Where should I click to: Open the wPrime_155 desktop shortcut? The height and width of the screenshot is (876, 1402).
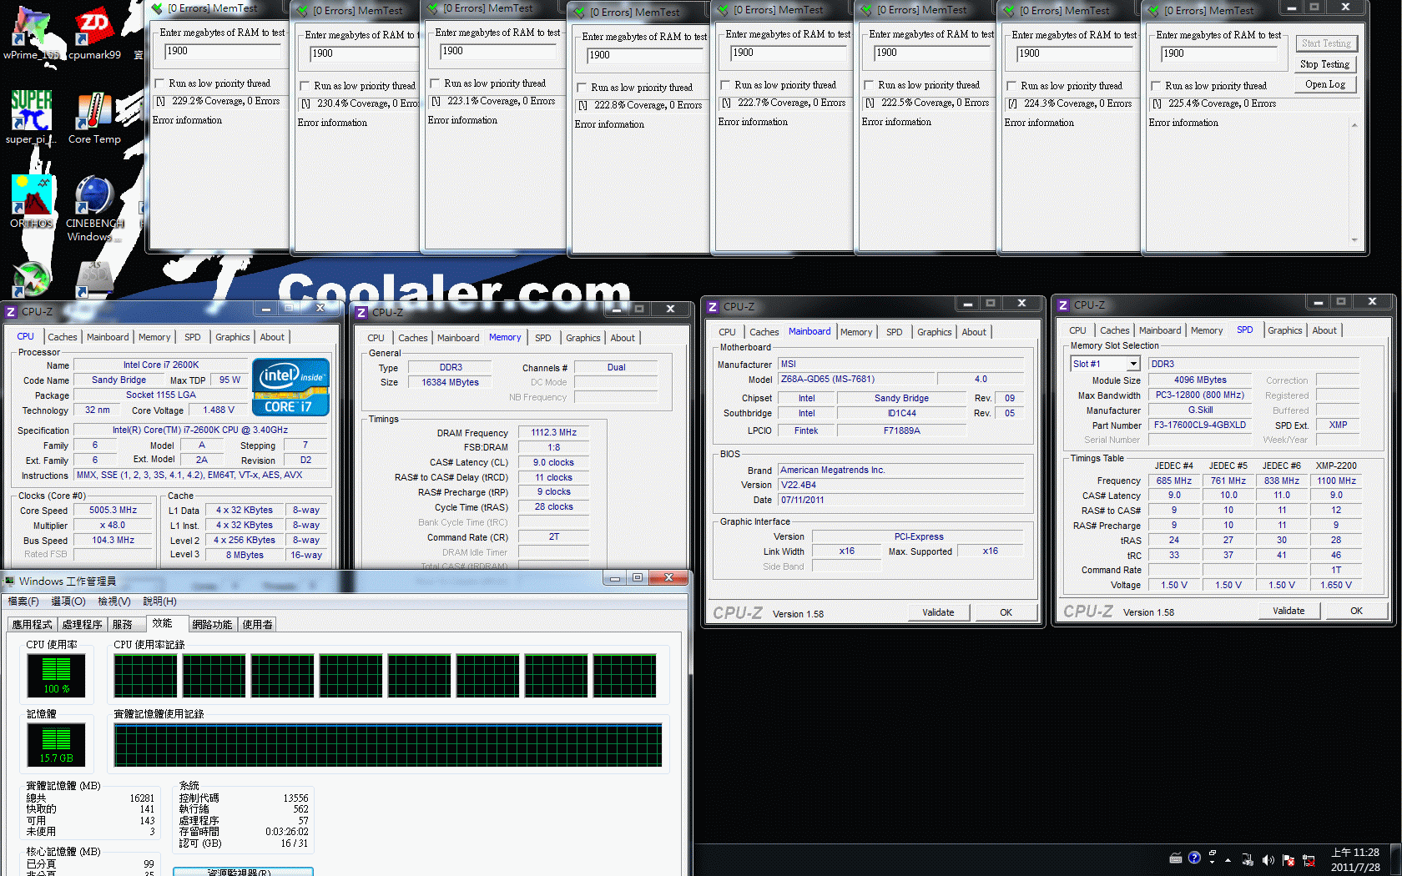point(32,33)
